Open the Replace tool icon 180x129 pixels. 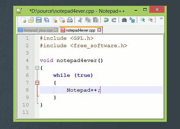(132, 20)
